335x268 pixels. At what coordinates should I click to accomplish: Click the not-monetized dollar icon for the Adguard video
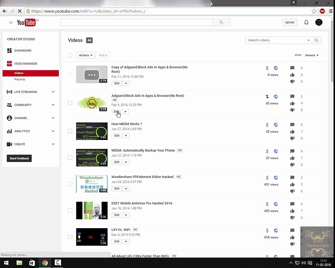267,97
